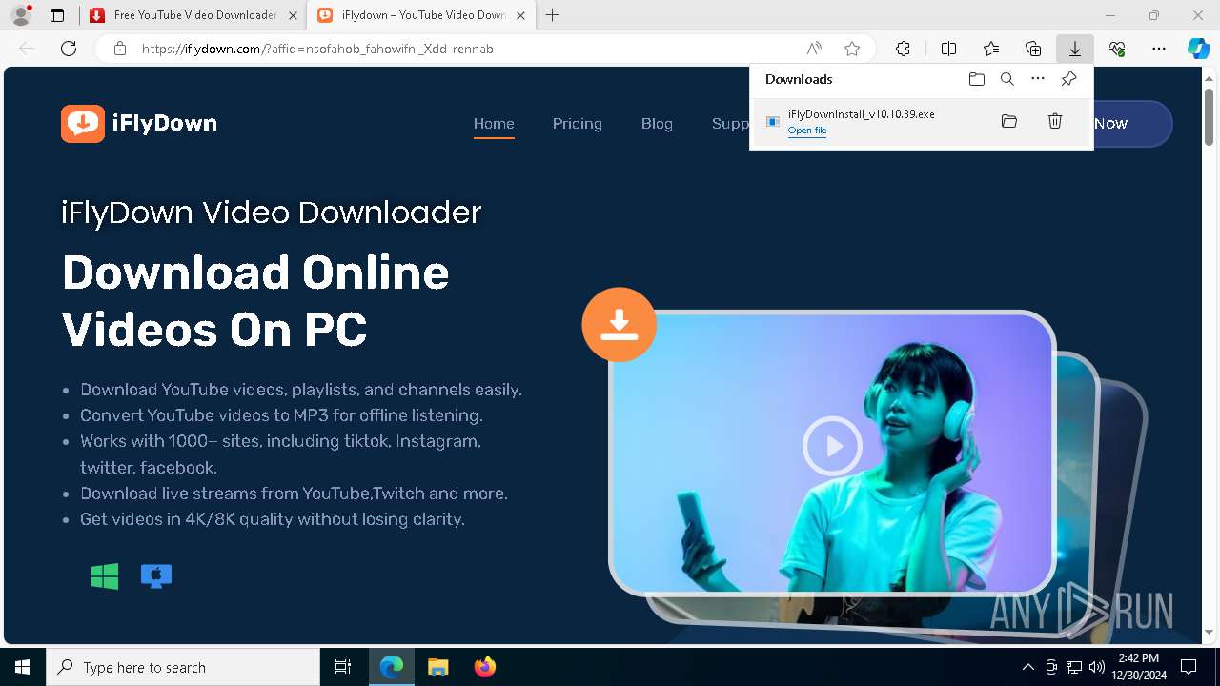
Task: Click iFlyDownInstall_v10.10.39.exe file name
Action: point(861,113)
